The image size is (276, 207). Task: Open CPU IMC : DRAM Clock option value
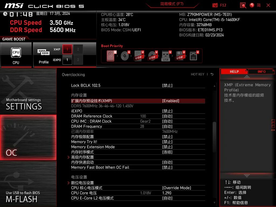[x=167, y=121]
